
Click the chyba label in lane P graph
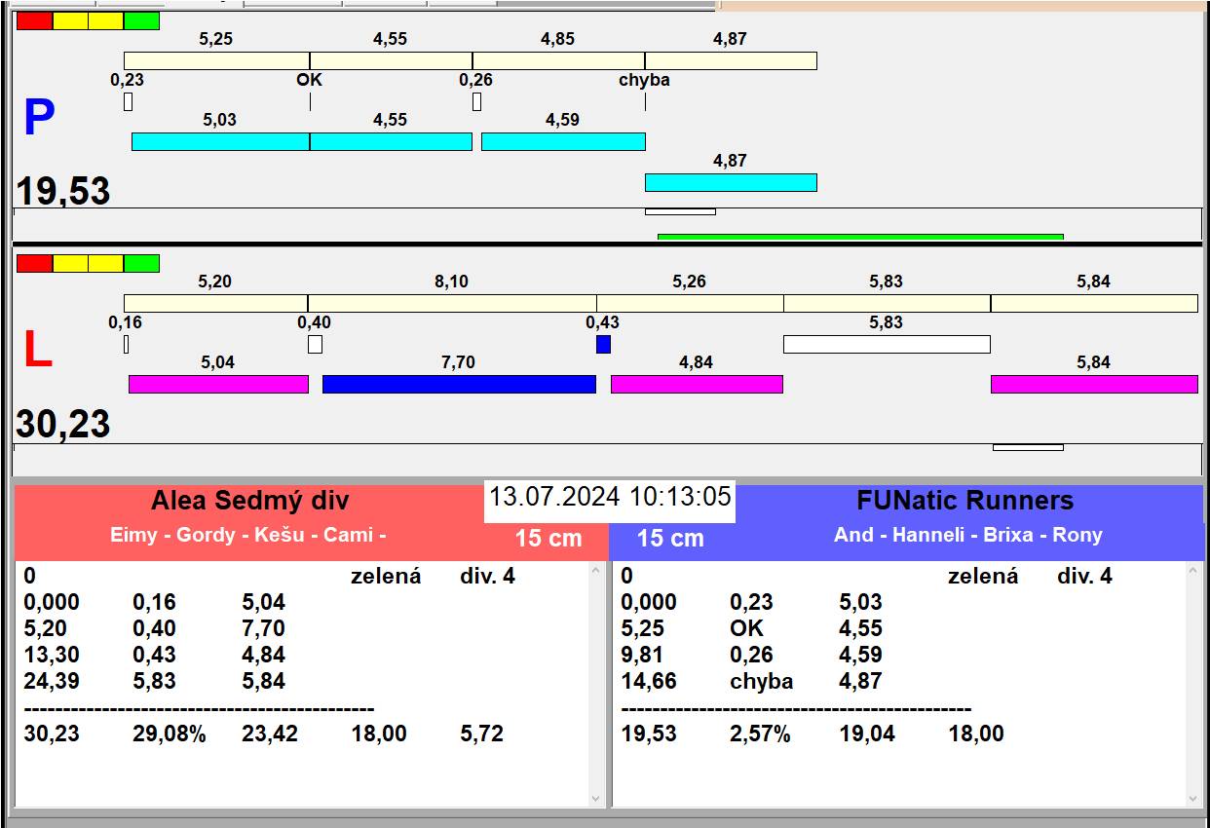coord(644,80)
